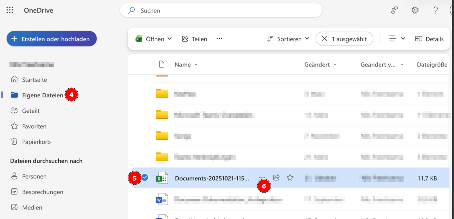Click the Excel icon of the Documents file
Screen dimensions: 454x219
162,178
